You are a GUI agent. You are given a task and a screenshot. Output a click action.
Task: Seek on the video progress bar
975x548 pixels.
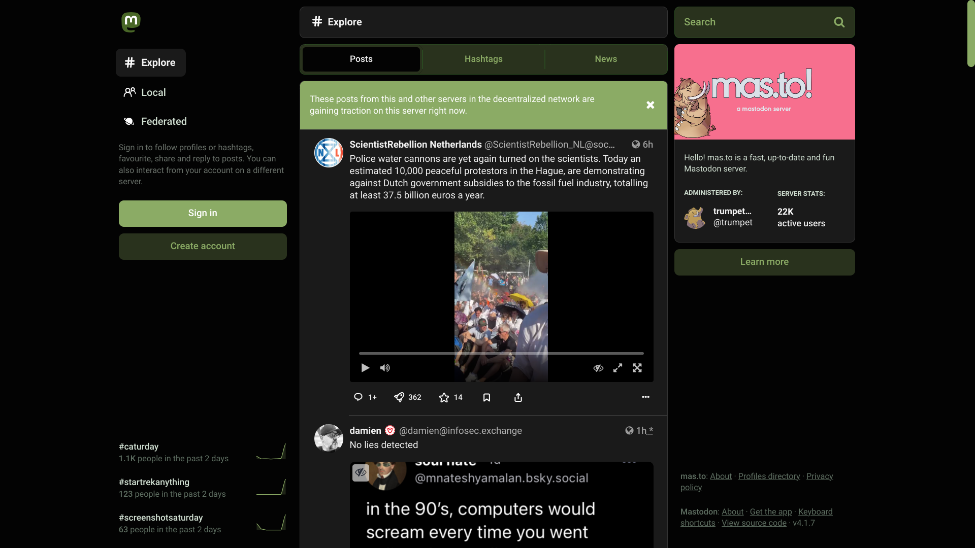[x=501, y=353]
